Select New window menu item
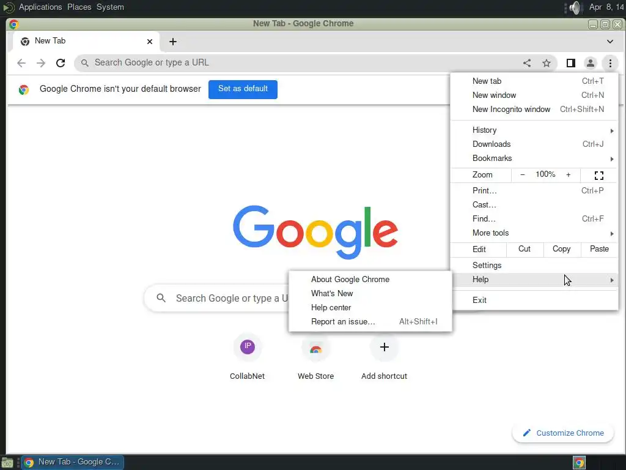 (534, 95)
